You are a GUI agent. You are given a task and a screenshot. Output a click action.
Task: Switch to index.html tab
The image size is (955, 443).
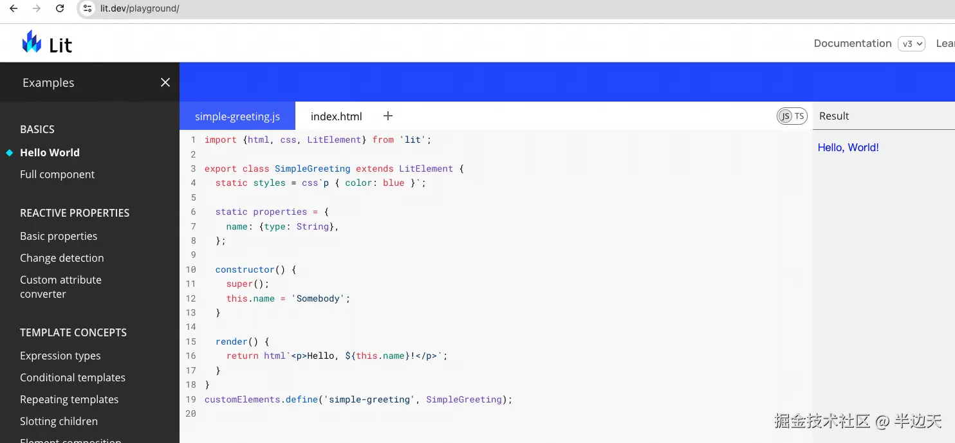click(x=337, y=116)
